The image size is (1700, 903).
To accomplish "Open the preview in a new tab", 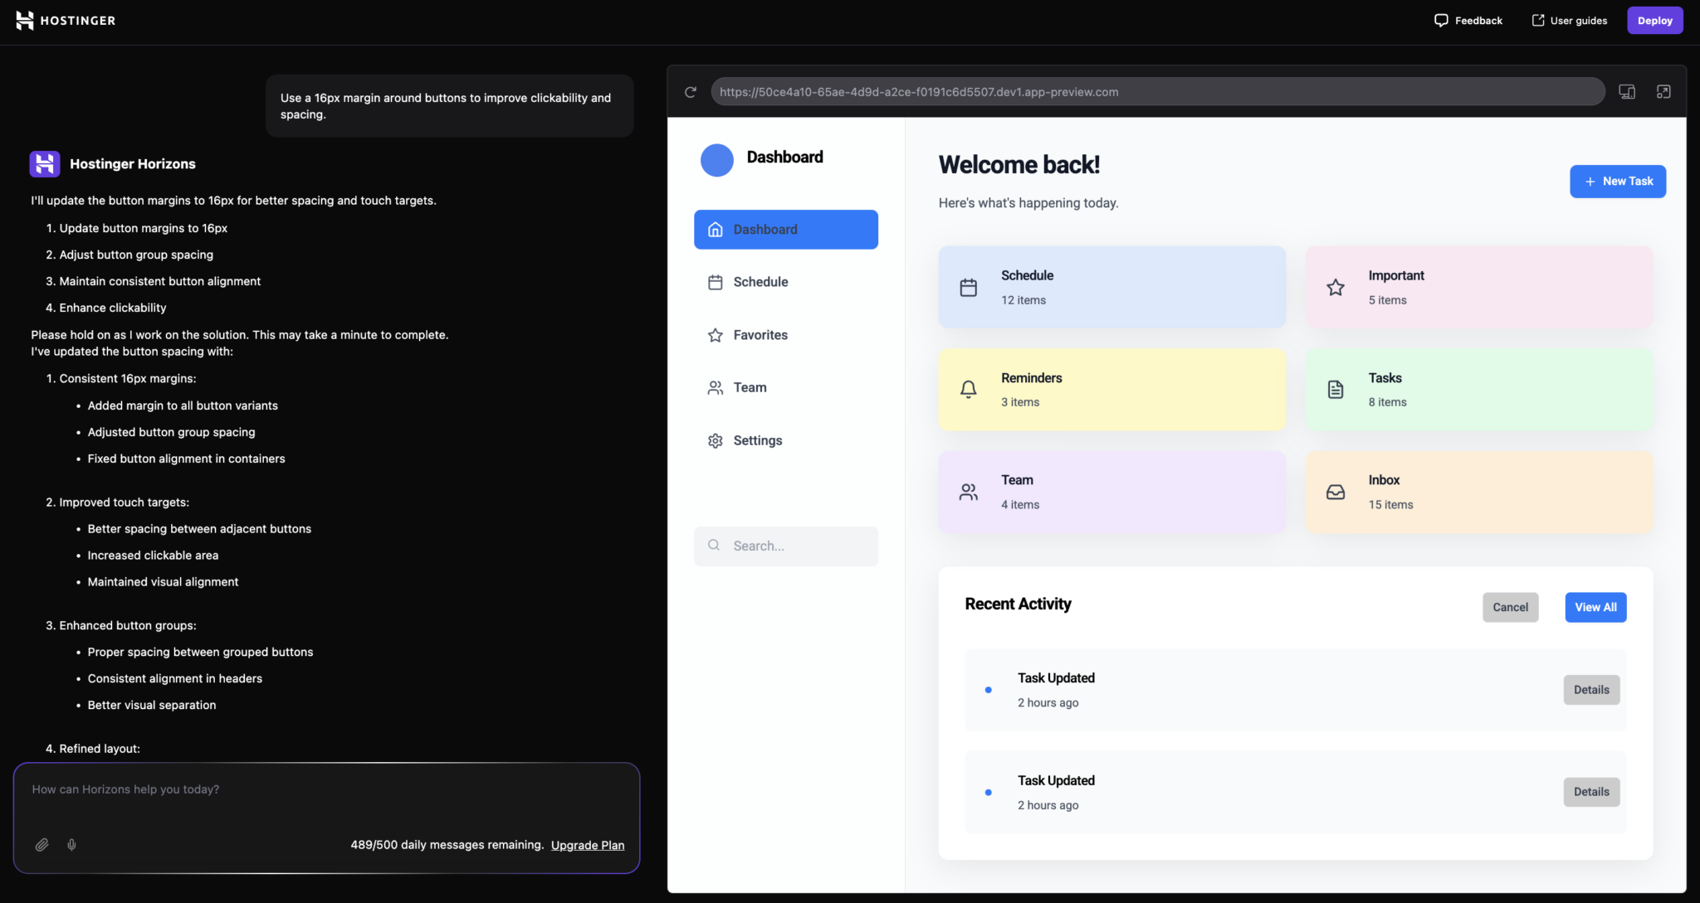I will click(x=1664, y=92).
